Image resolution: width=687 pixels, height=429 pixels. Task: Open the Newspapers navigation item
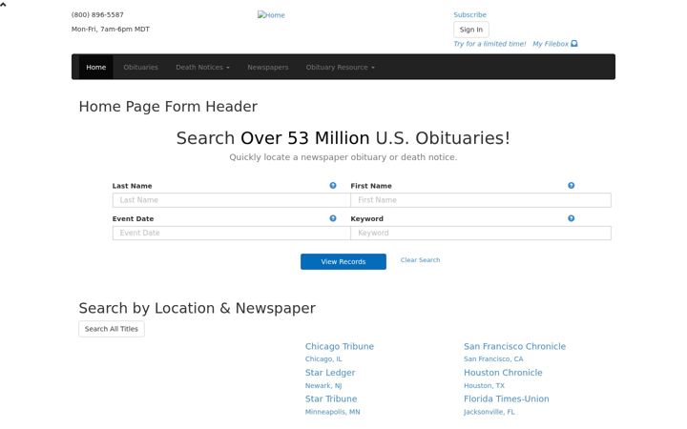tap(268, 67)
